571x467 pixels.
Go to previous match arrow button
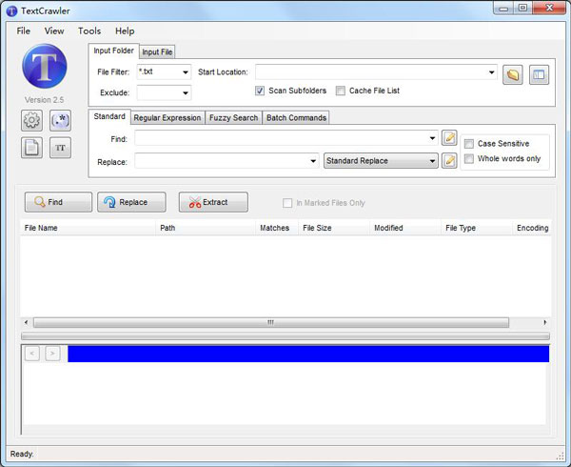click(x=32, y=354)
